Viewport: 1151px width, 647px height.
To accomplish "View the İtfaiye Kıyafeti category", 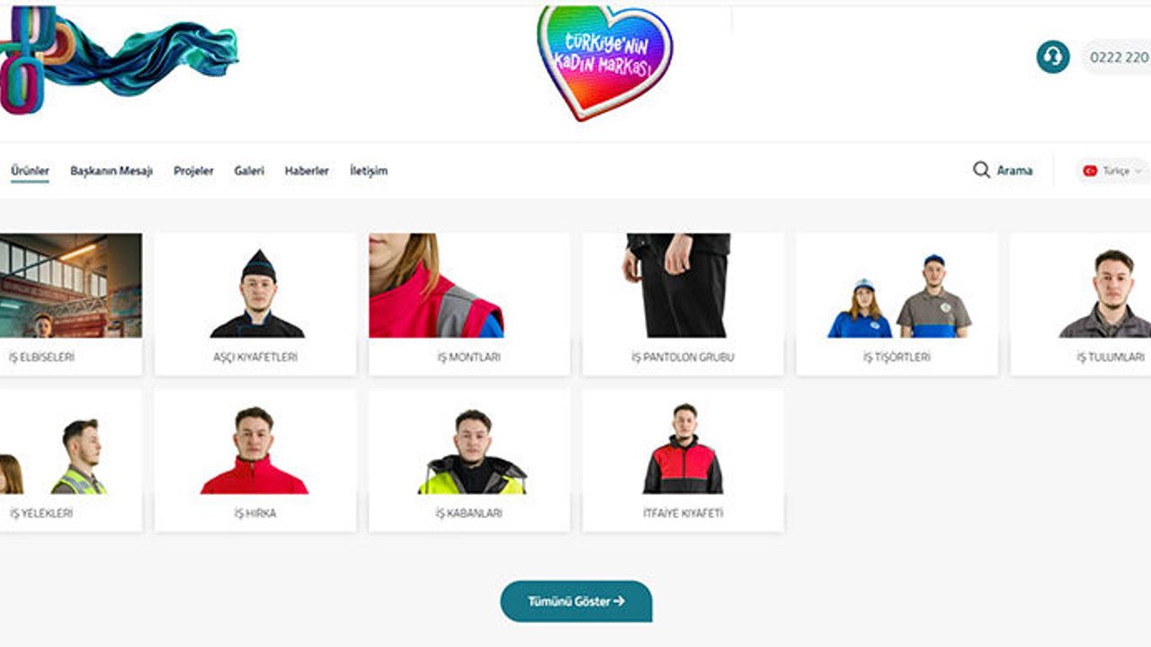I will (683, 460).
